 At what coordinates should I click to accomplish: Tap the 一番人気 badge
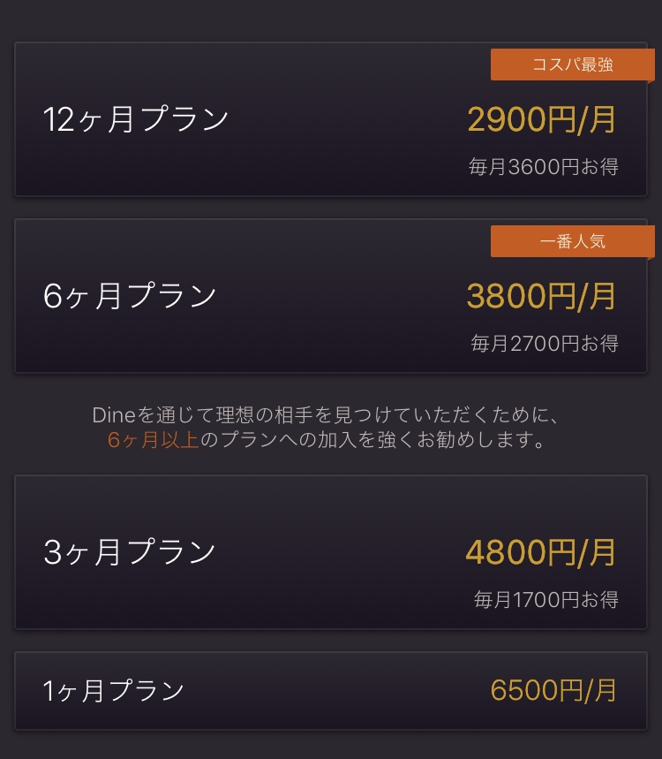point(572,241)
